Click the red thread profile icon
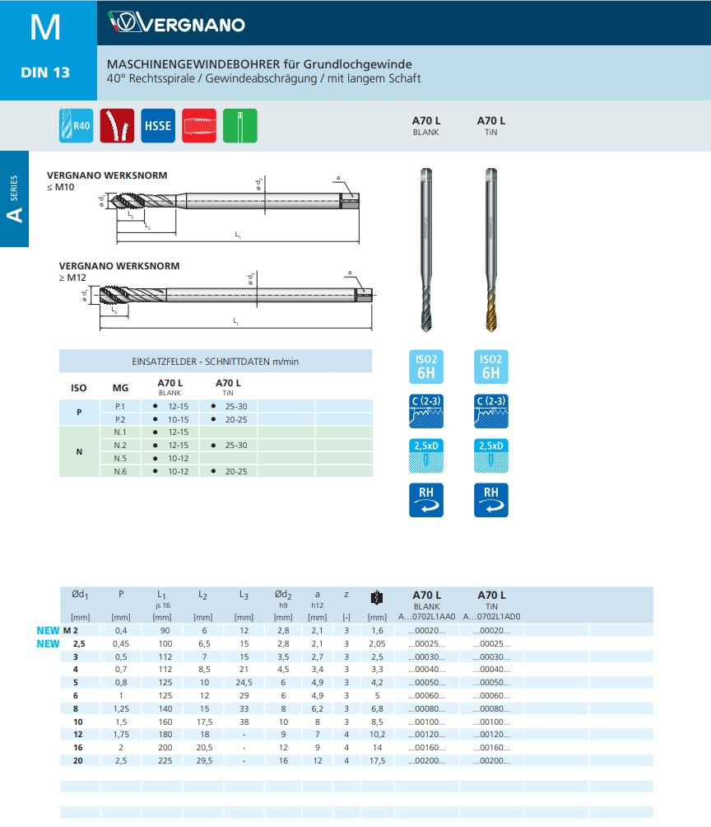The image size is (711, 827). [x=199, y=126]
